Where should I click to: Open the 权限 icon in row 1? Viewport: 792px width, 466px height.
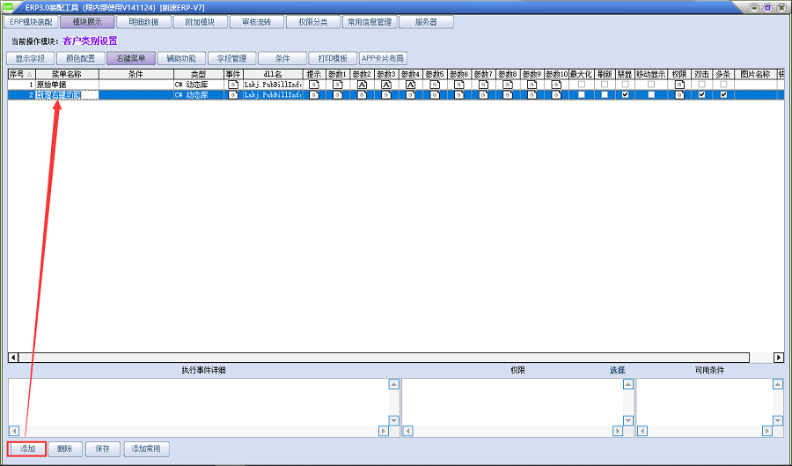[x=678, y=85]
